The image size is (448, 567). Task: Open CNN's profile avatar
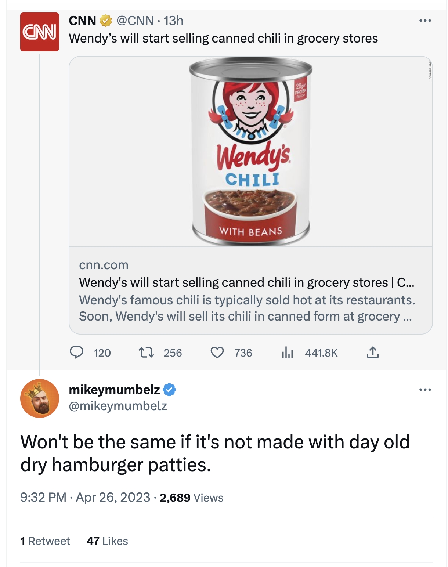40,32
